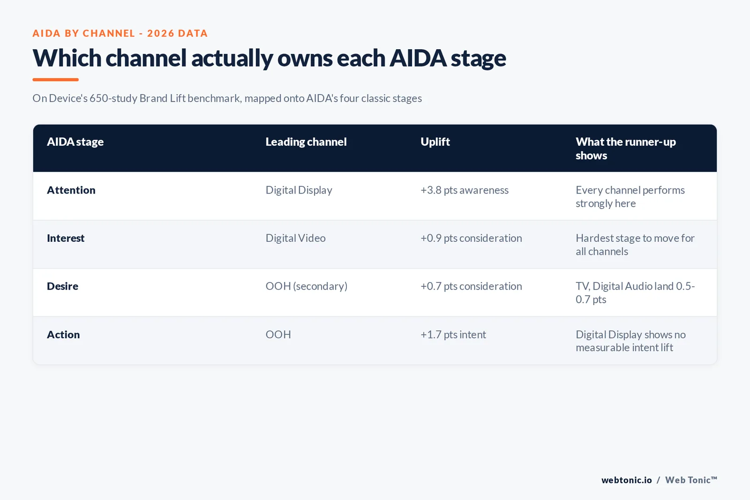Click 'Hardest stage to move for all channels'

[x=635, y=245]
